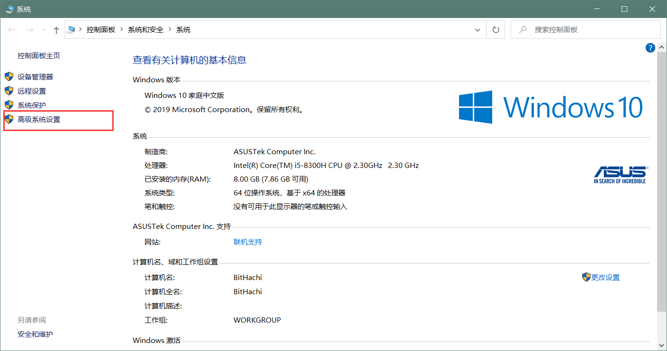Open 系统保护 from the sidebar
This screenshot has height=351, width=667.
coord(32,105)
